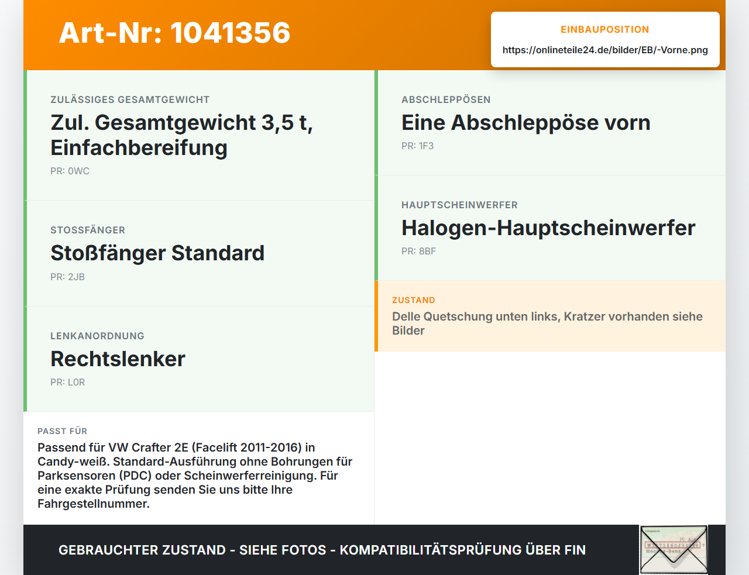Click the "HAUPTSCHEINWERFER" label
Viewport: 749px width, 575px height.
coord(459,205)
